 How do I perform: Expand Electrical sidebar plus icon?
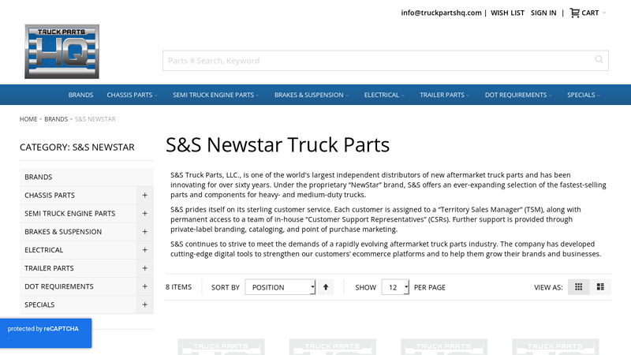tap(144, 250)
